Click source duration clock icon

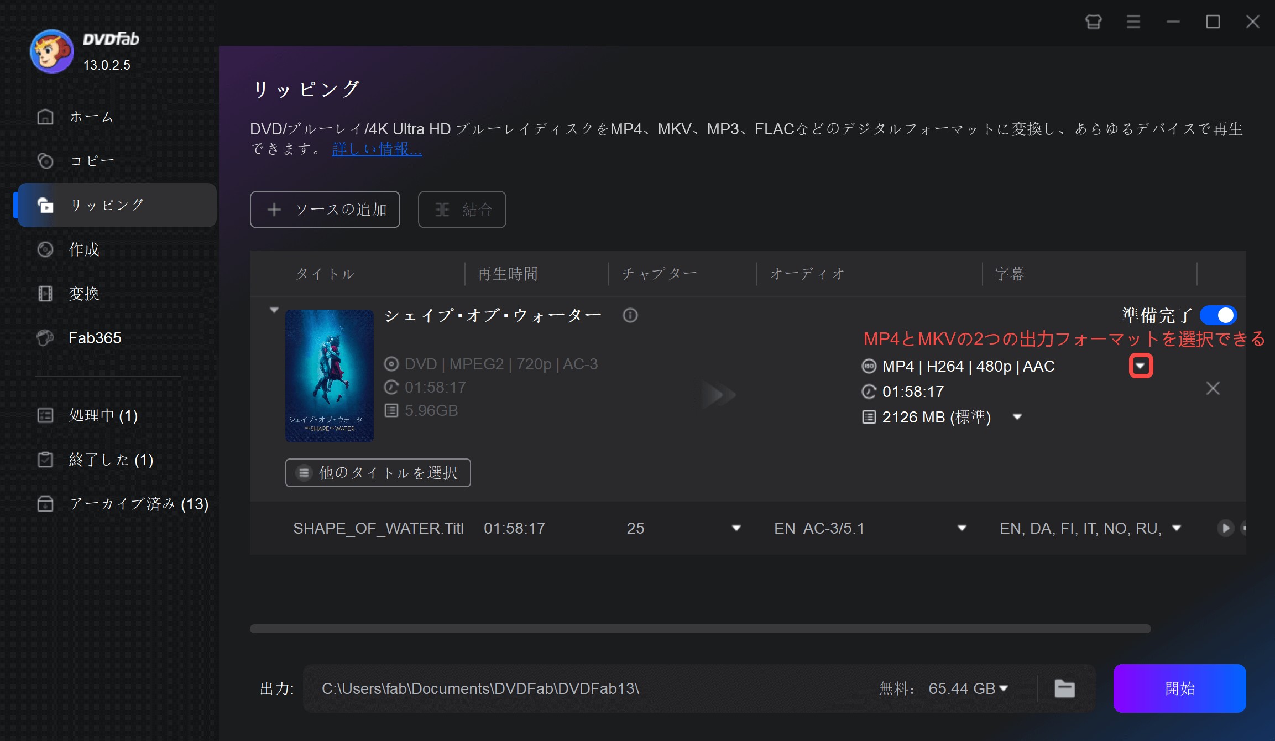click(391, 387)
